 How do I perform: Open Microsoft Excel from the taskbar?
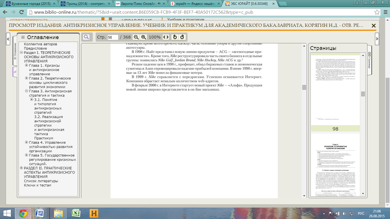(x=76, y=213)
